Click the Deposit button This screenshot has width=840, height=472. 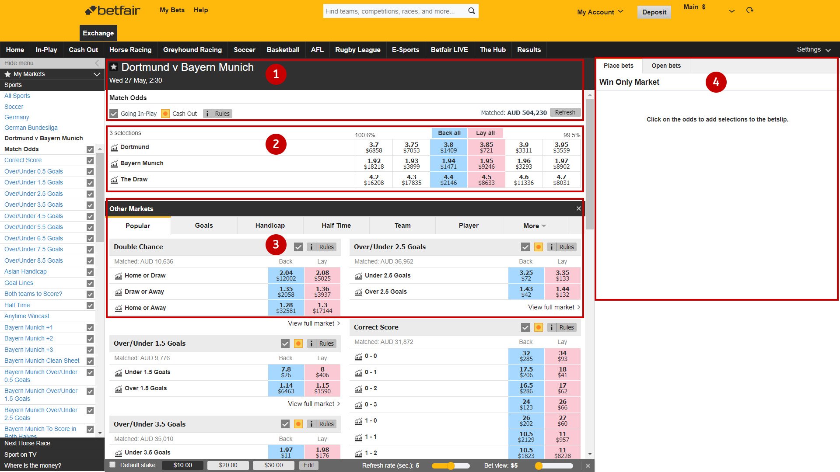[654, 12]
